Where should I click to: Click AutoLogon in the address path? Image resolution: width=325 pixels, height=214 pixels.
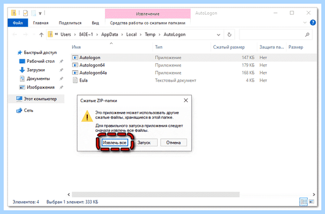[174, 35]
